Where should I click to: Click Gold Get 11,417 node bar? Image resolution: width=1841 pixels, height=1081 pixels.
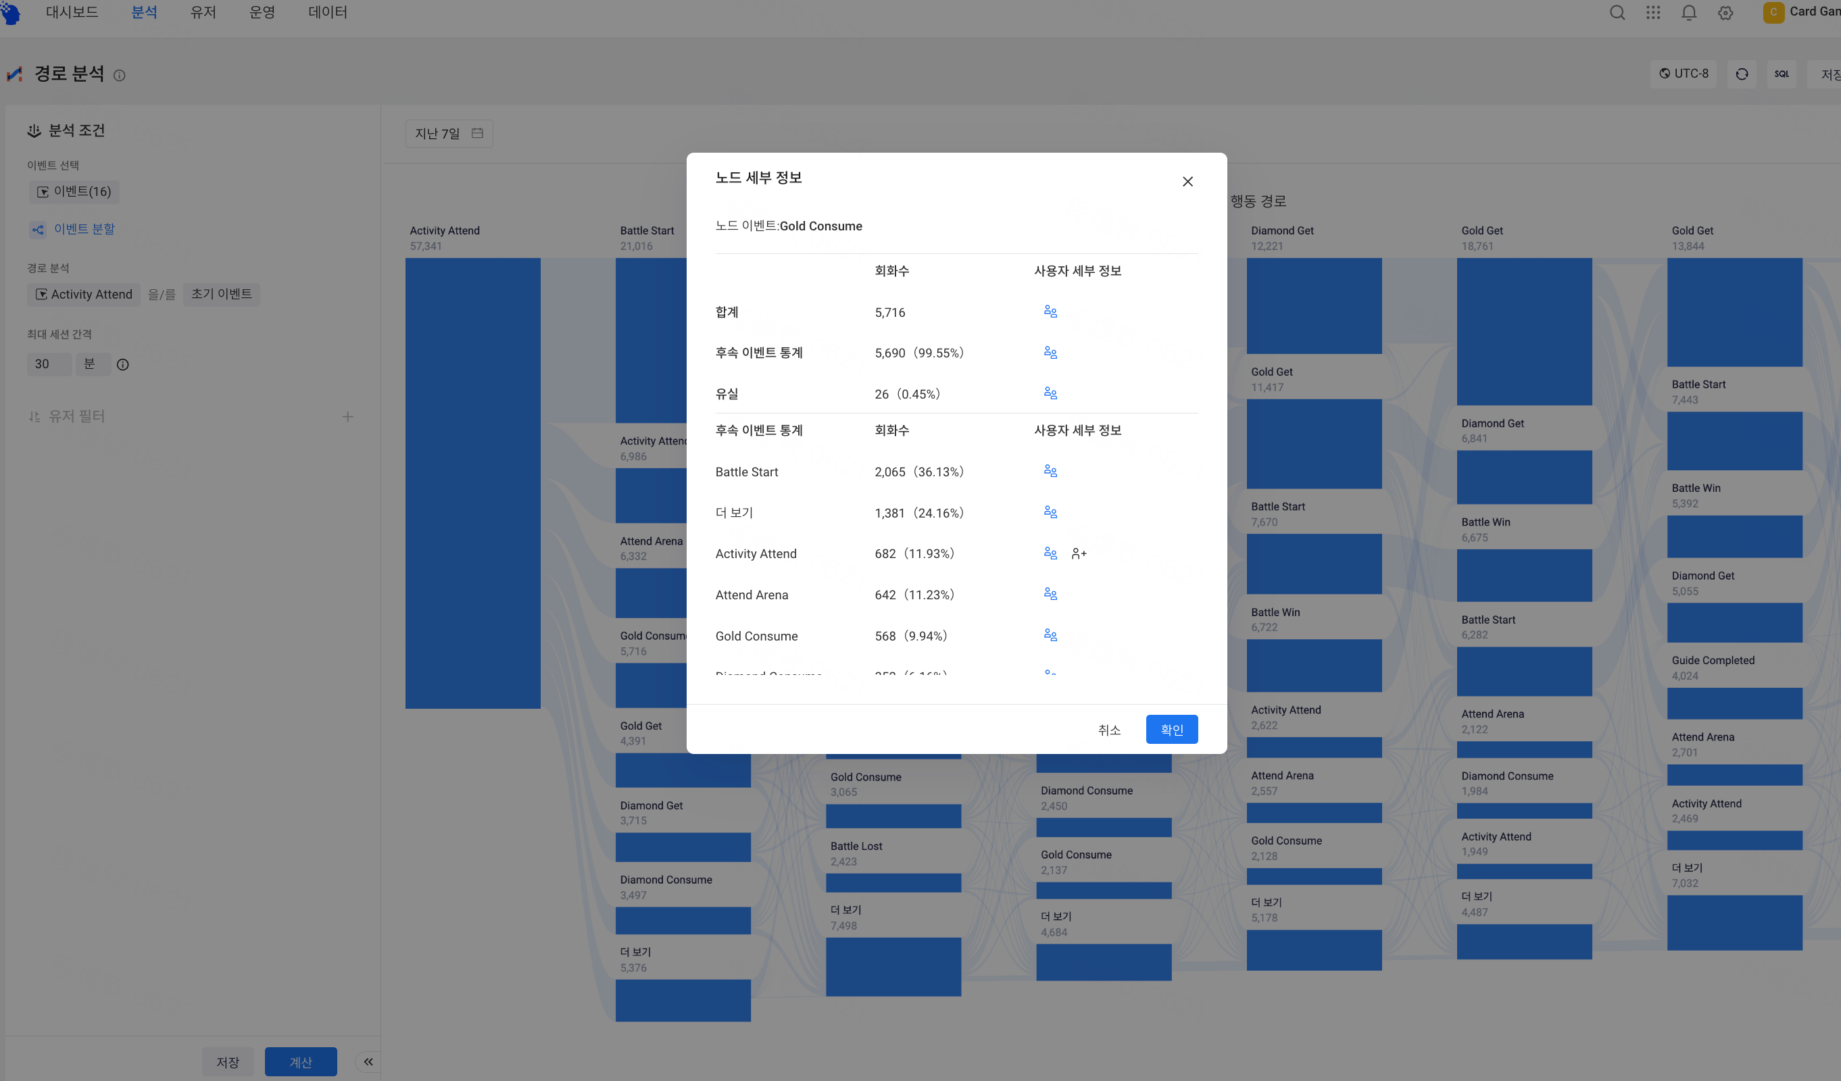click(1314, 444)
